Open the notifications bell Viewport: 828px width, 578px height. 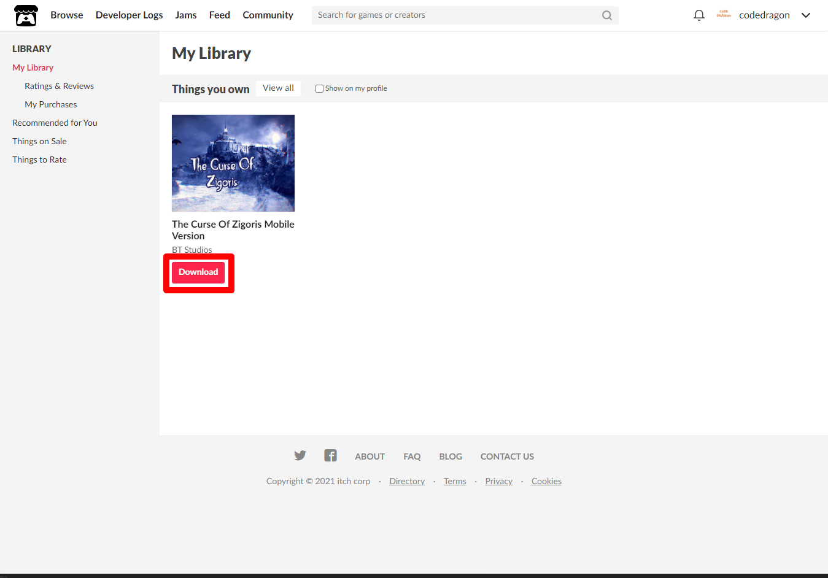click(x=698, y=15)
